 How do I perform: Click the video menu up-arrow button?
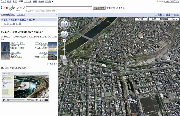click(x=46, y=100)
